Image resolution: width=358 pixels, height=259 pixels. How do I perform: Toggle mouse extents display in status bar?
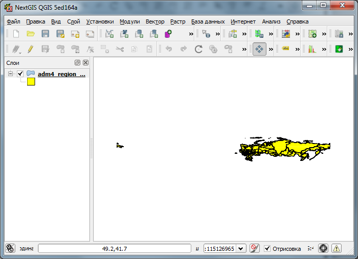click(x=10, y=248)
